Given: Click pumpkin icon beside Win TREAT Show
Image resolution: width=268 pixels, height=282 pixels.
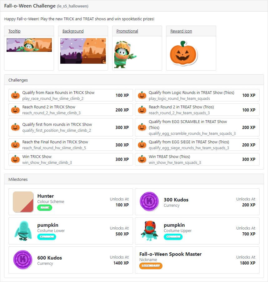Looking at the screenshot, I should point(142,159).
